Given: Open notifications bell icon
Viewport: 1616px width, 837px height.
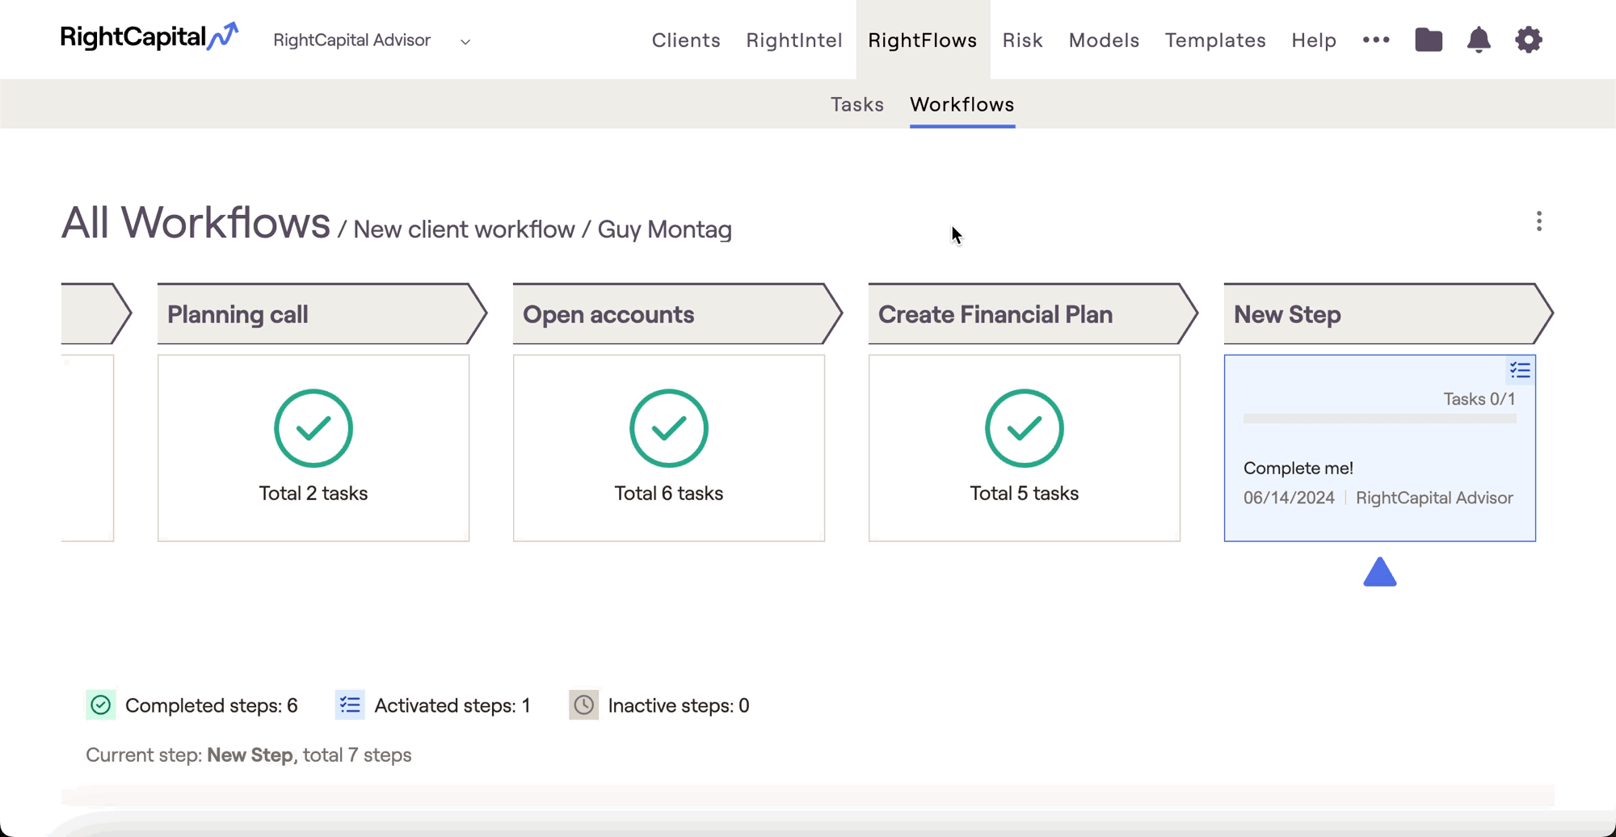Looking at the screenshot, I should (1479, 40).
